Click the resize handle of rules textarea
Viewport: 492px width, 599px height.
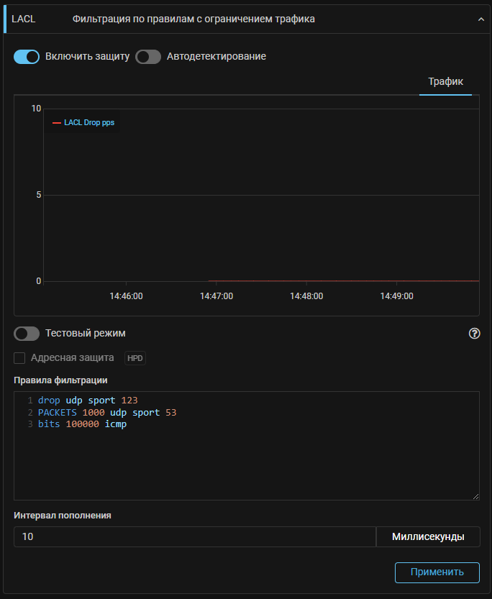tap(475, 496)
